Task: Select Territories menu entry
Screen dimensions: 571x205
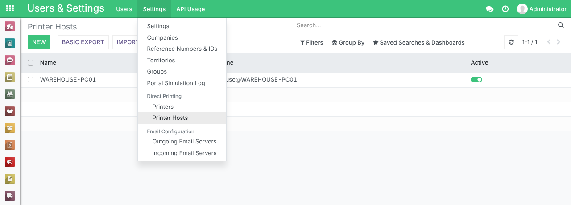Action: click(182, 60)
